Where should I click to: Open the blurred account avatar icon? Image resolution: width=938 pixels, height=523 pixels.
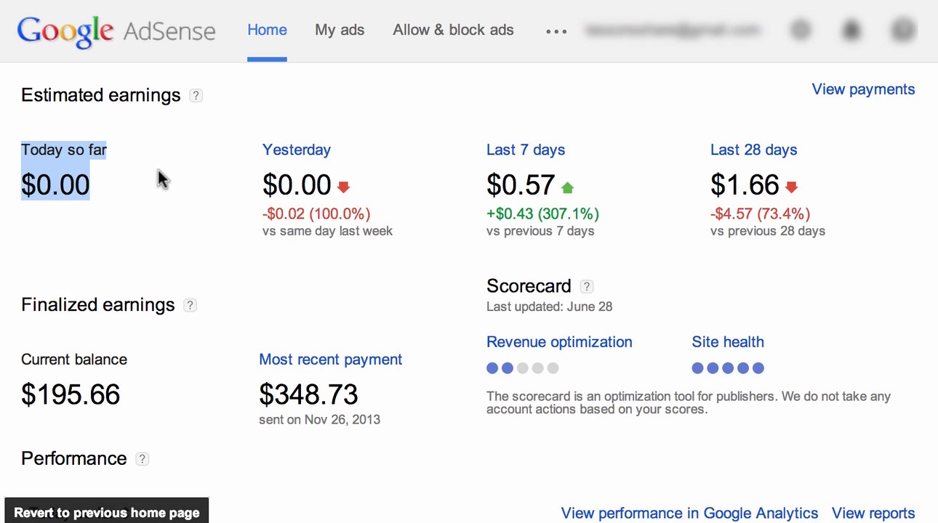(902, 31)
